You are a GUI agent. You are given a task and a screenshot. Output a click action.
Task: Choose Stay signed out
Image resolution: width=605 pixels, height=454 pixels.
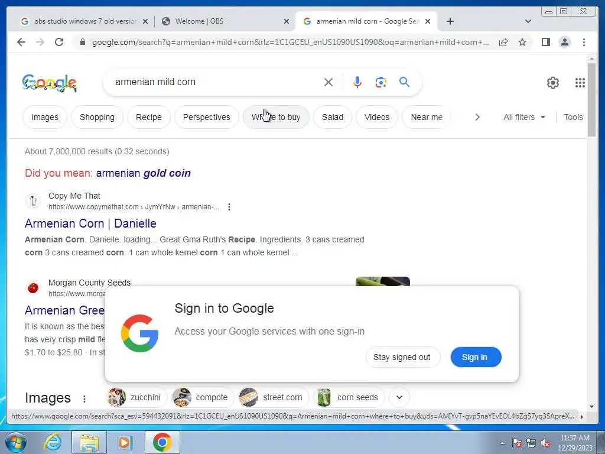403,357
